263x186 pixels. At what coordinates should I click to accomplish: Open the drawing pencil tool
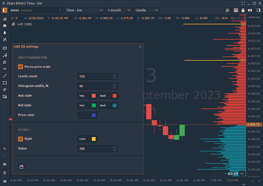pyautogui.click(x=4, y=40)
